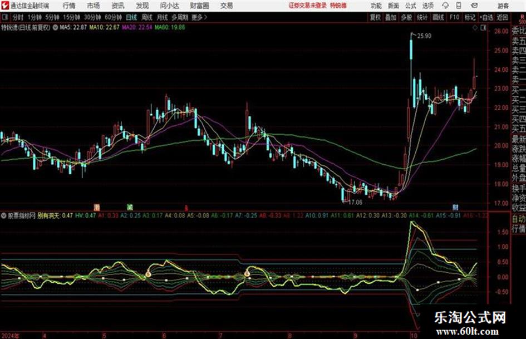Click the orange marker icon on chart bottom
Image resolution: width=526 pixels, height=339 pixels.
click(x=97, y=208)
